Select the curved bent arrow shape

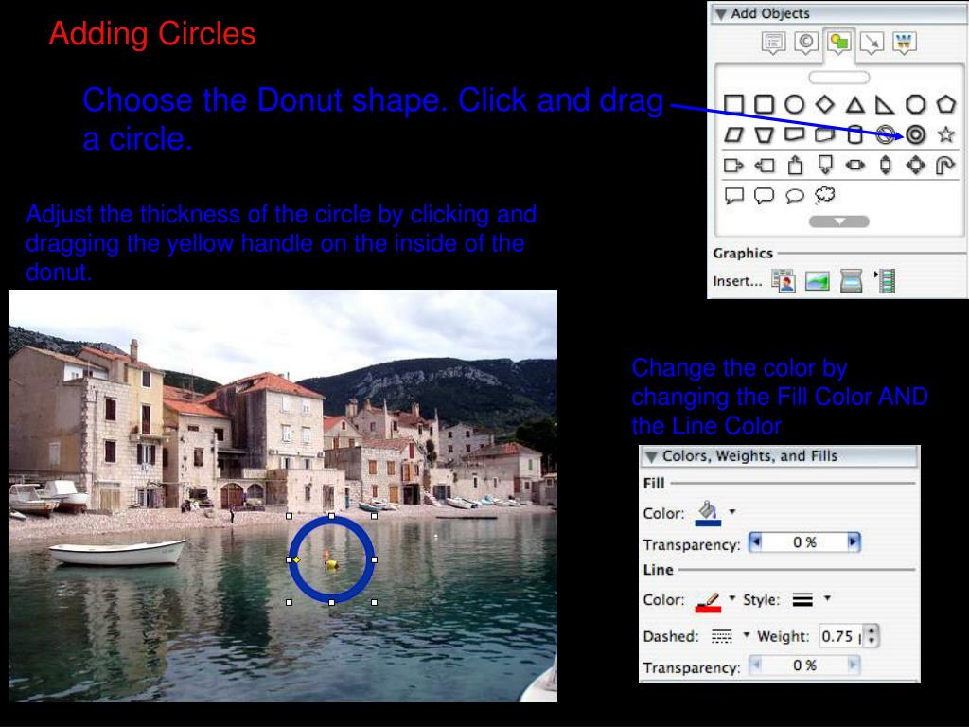coord(945,165)
